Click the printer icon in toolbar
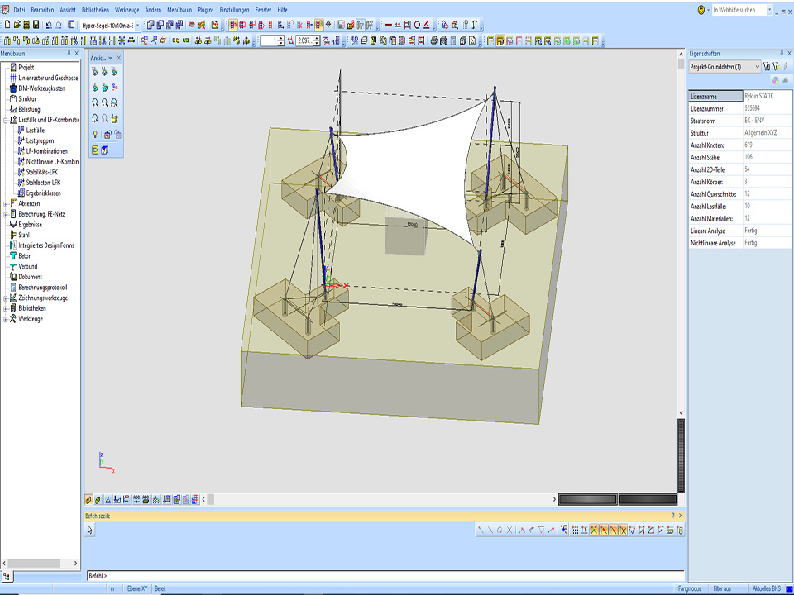 click(435, 40)
